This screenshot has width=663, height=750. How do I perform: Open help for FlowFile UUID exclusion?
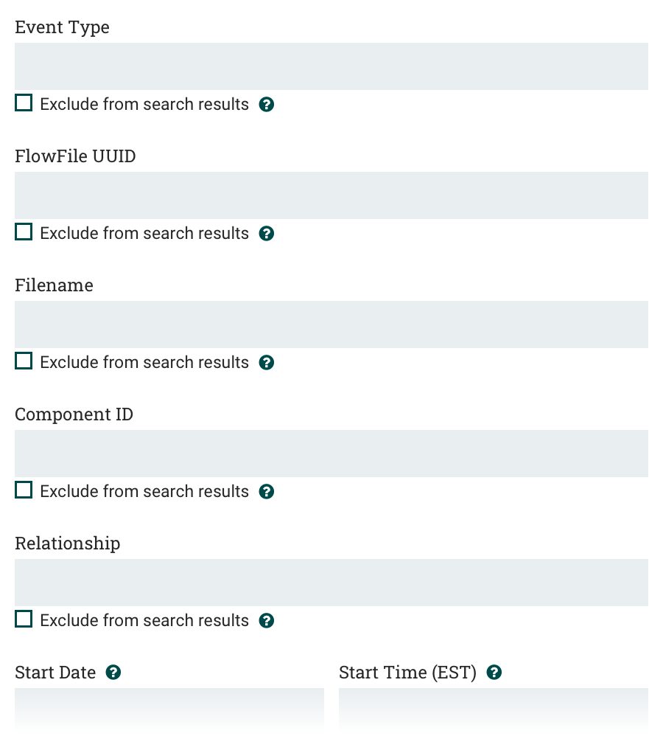point(266,233)
